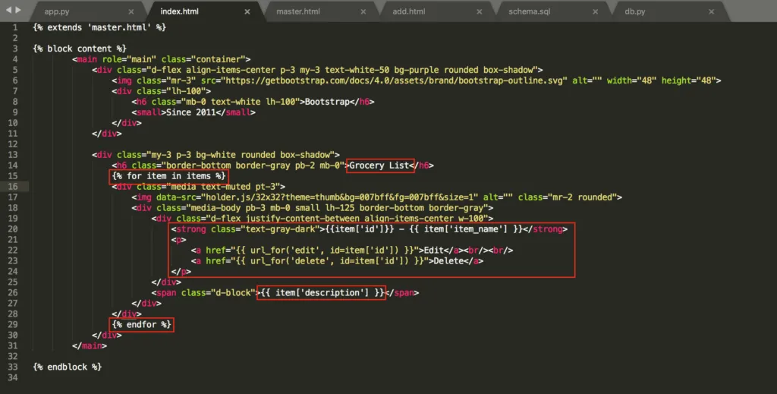Place cursor on "{% extends 'master.html' %}"
This screenshot has width=777, height=394.
click(x=99, y=27)
